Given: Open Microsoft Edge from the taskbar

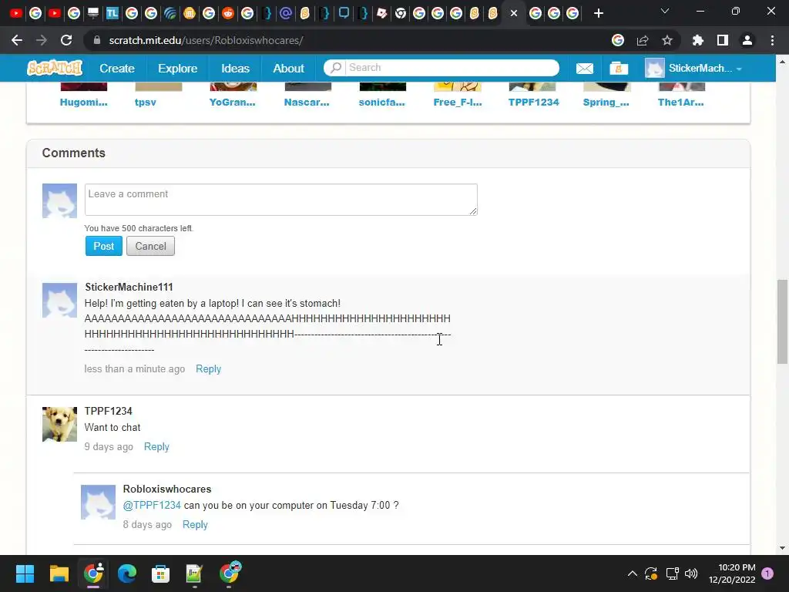Looking at the screenshot, I should [x=127, y=573].
